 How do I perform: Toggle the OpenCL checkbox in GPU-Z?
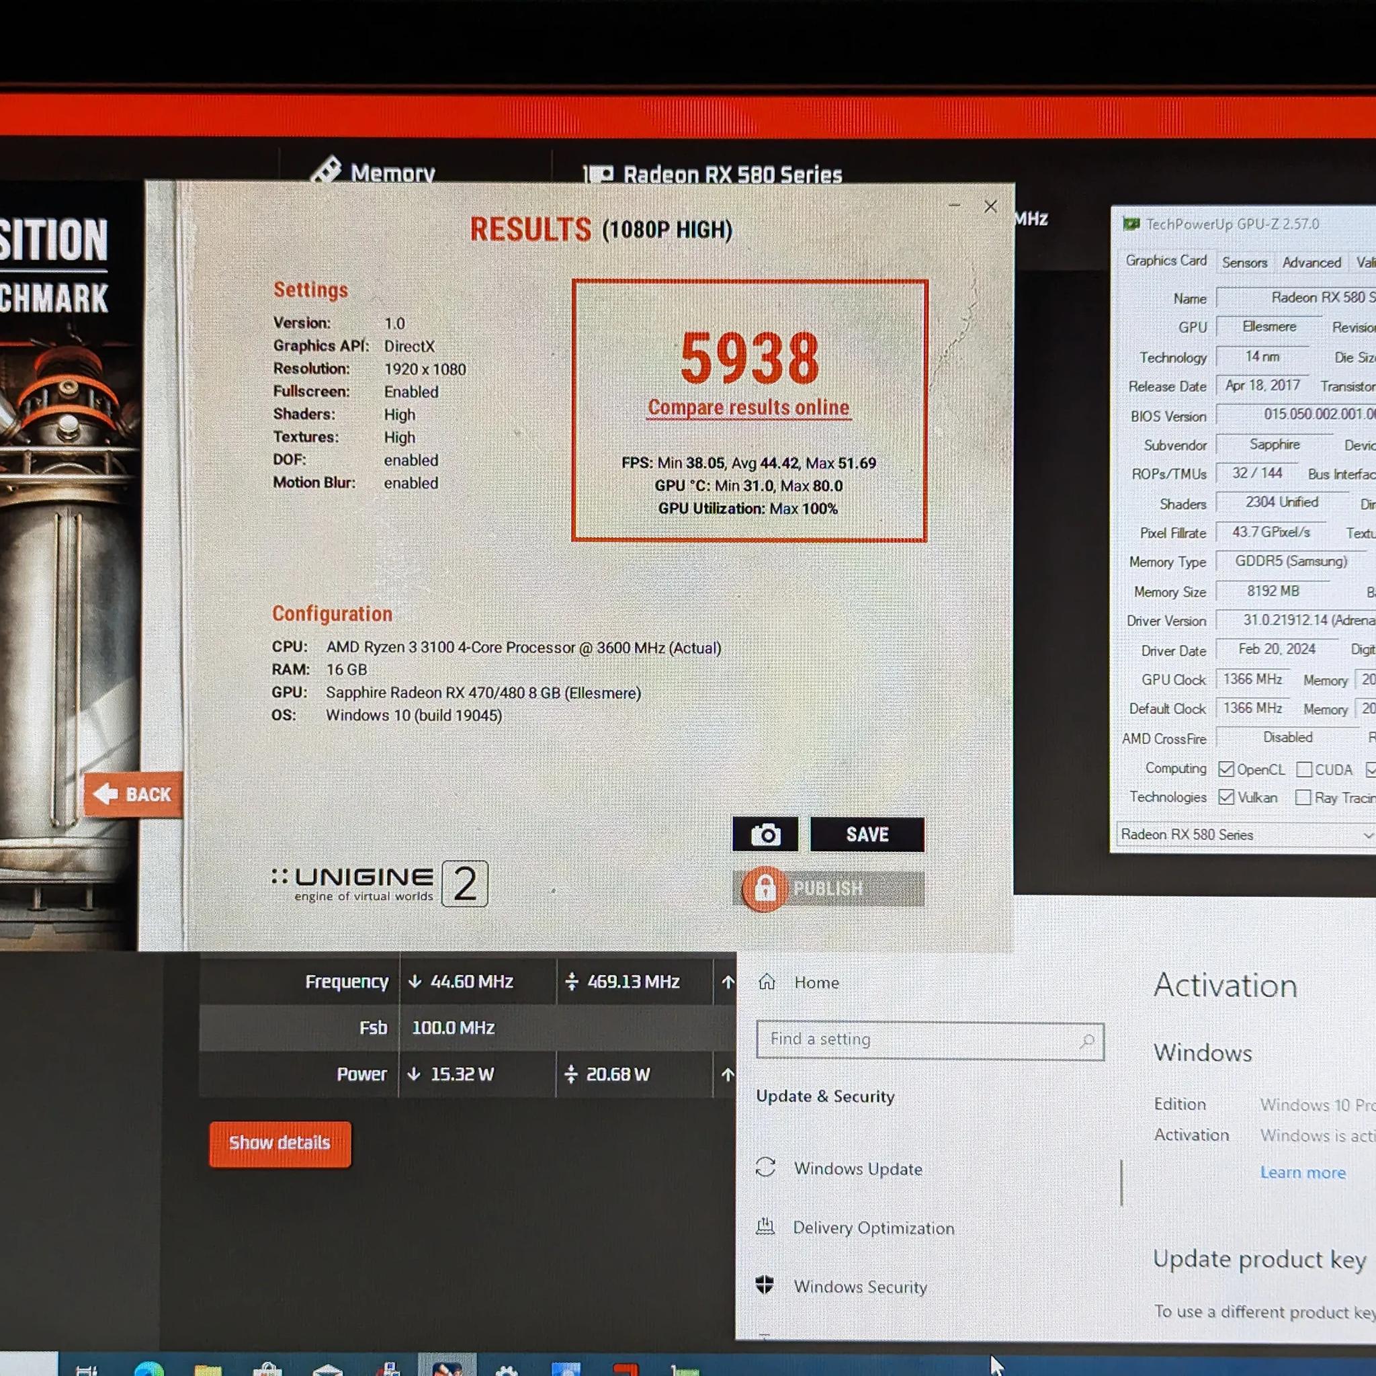[1225, 769]
